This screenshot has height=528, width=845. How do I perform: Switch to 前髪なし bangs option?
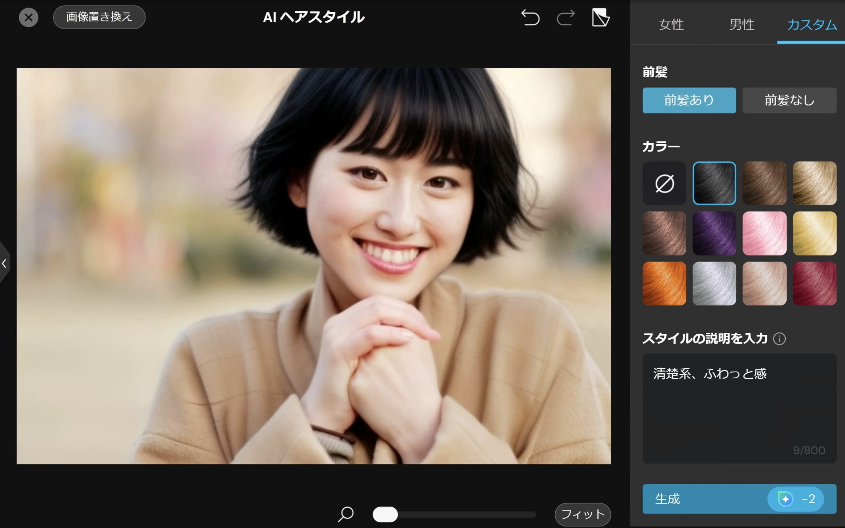click(x=789, y=100)
